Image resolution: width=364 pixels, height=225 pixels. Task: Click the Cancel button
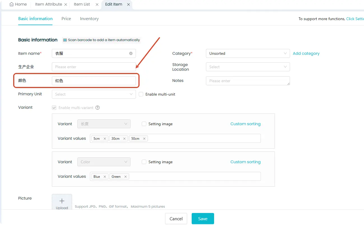(176, 219)
